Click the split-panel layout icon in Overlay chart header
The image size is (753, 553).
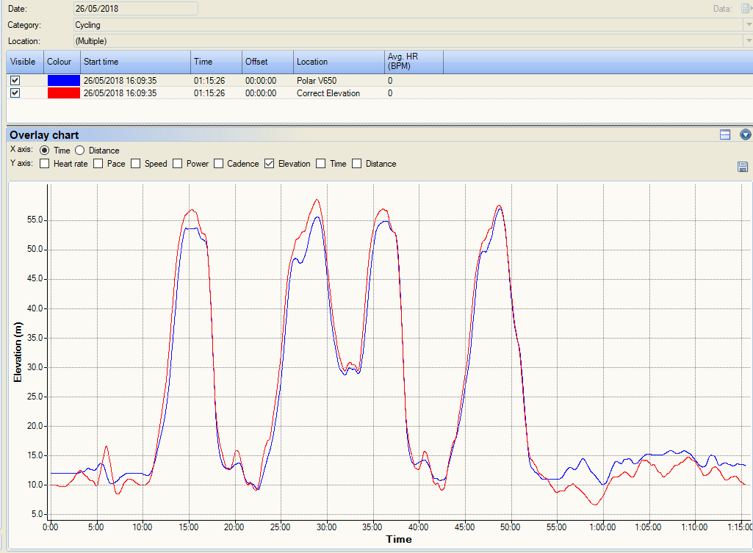coord(725,134)
